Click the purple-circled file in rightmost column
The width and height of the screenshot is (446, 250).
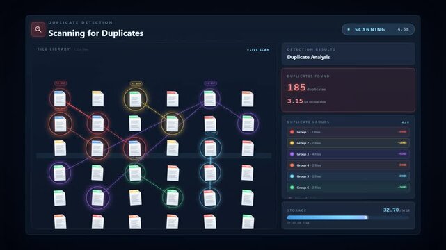click(248, 124)
